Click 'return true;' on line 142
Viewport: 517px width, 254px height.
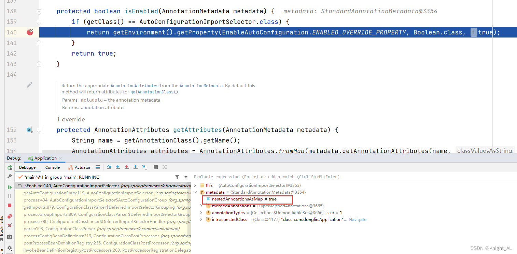click(x=94, y=54)
